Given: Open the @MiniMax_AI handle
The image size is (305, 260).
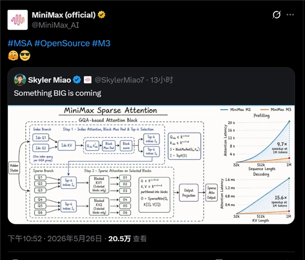Looking at the screenshot, I should click(55, 25).
